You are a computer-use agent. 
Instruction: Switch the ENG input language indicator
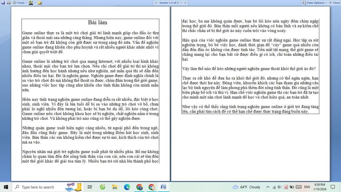click(307, 187)
